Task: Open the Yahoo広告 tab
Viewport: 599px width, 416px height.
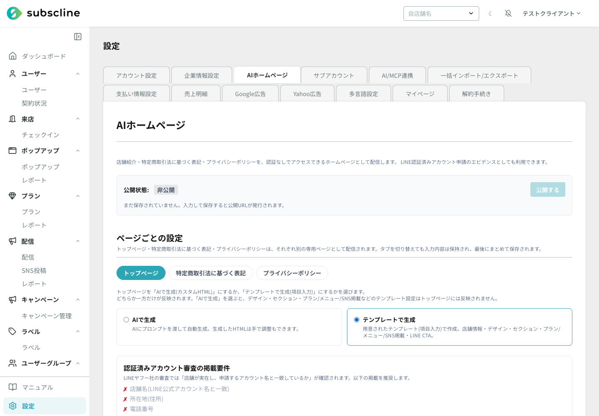Action: click(307, 94)
